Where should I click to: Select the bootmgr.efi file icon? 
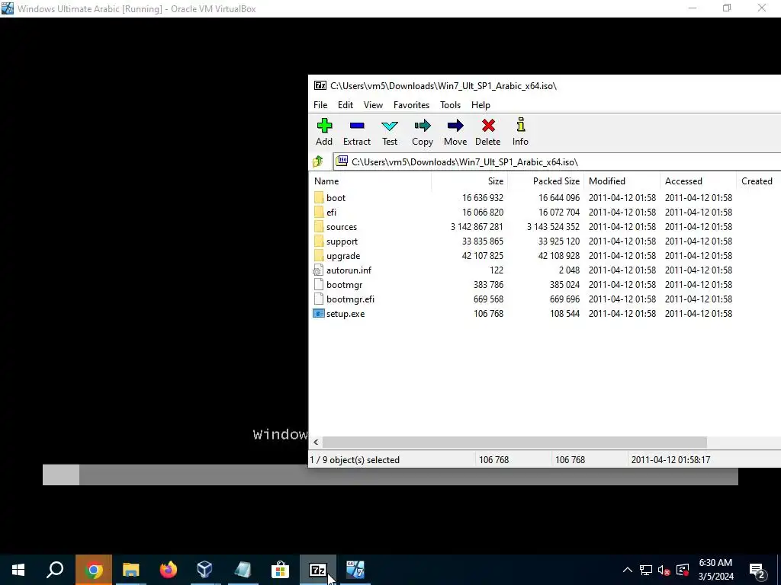(319, 299)
